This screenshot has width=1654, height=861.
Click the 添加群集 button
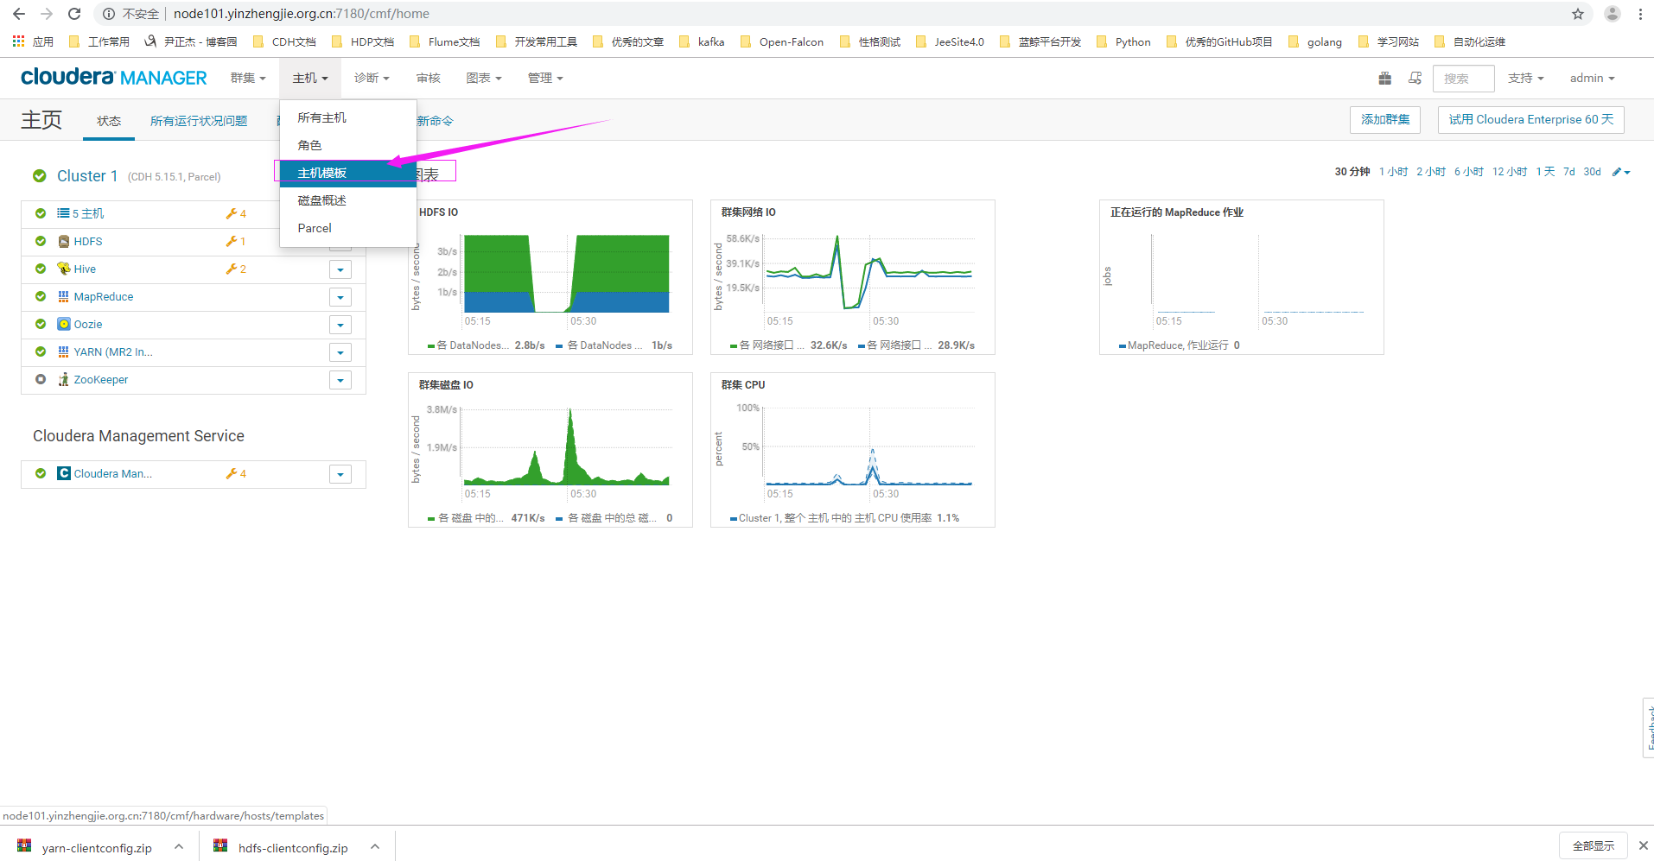[1385, 119]
